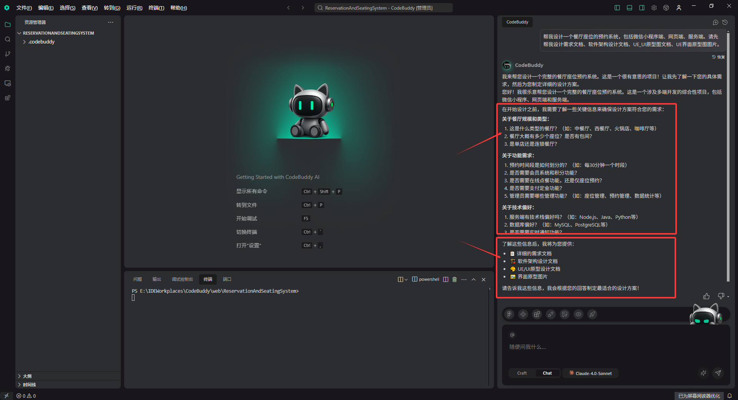Navigate back with the left arrow
Screen dimensions: 738x400
click(288, 8)
